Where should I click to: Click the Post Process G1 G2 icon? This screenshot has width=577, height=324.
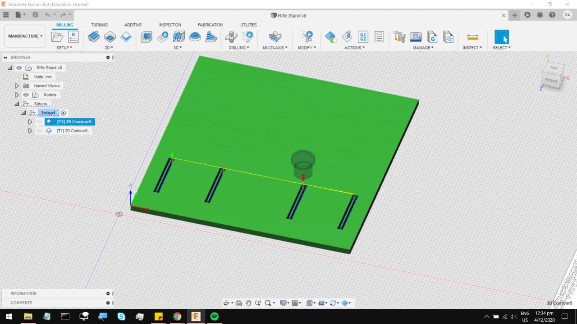click(x=363, y=36)
